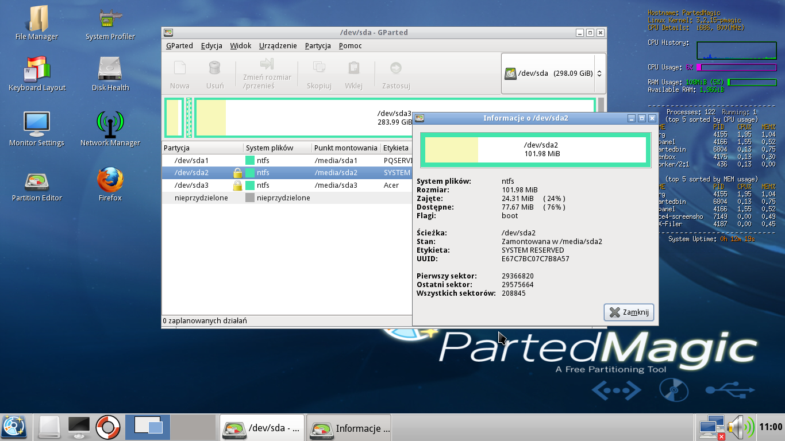The height and width of the screenshot is (441, 785).
Task: Open the Parted Magic start menu in the taskbar
Action: [x=14, y=427]
